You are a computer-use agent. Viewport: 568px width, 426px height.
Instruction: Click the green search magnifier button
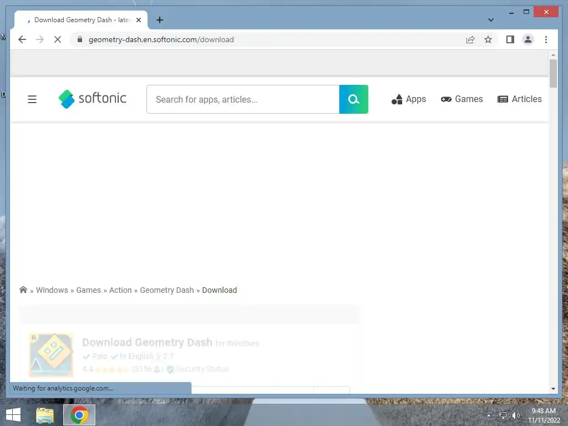[x=353, y=99]
